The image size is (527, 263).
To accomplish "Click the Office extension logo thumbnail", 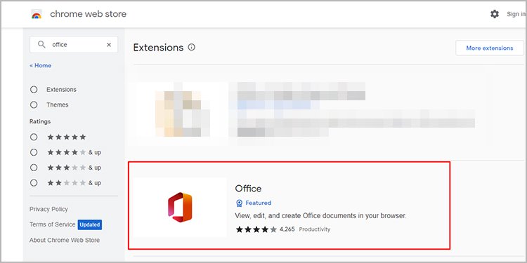I will click(x=180, y=208).
